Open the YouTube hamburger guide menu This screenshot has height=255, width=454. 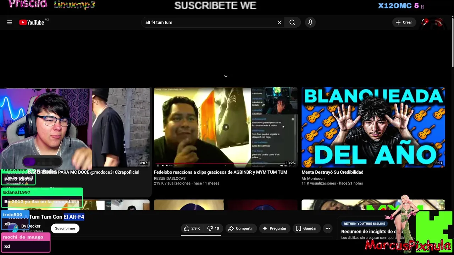coord(10,22)
